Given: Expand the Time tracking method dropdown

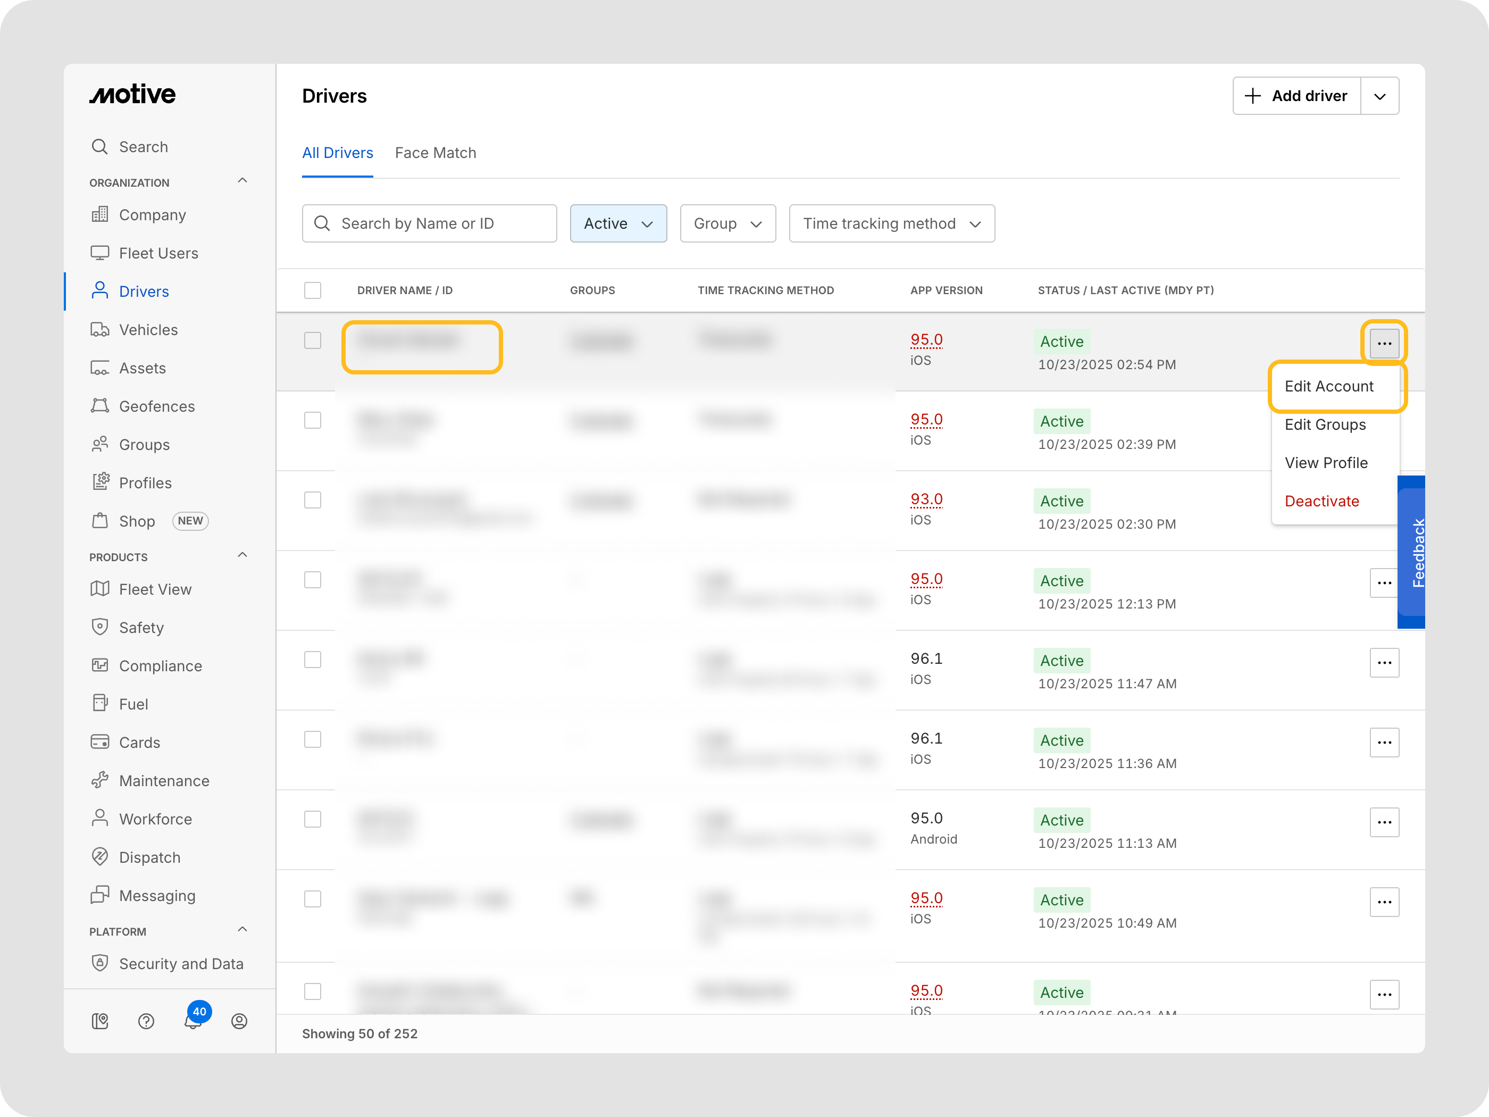Looking at the screenshot, I should (891, 223).
